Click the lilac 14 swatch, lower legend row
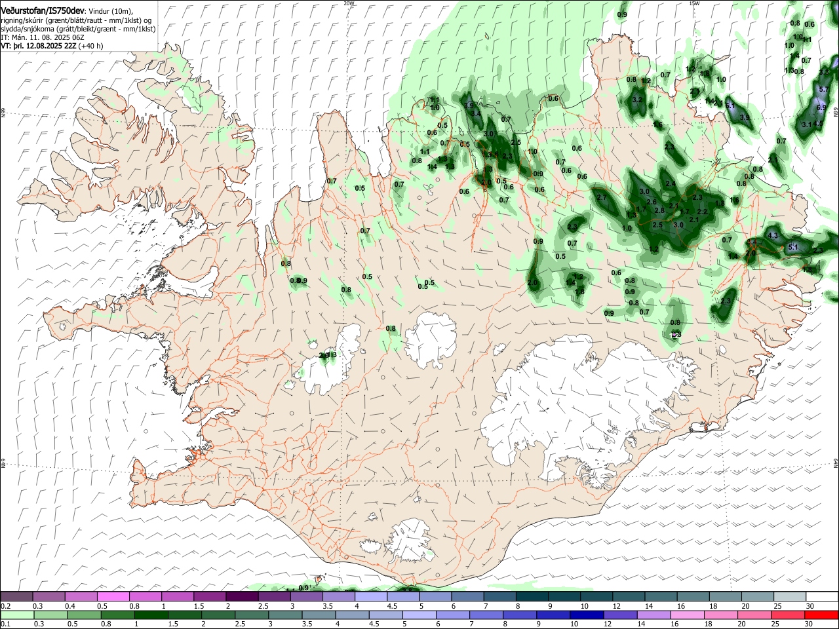This screenshot has height=629, width=839. click(x=654, y=615)
